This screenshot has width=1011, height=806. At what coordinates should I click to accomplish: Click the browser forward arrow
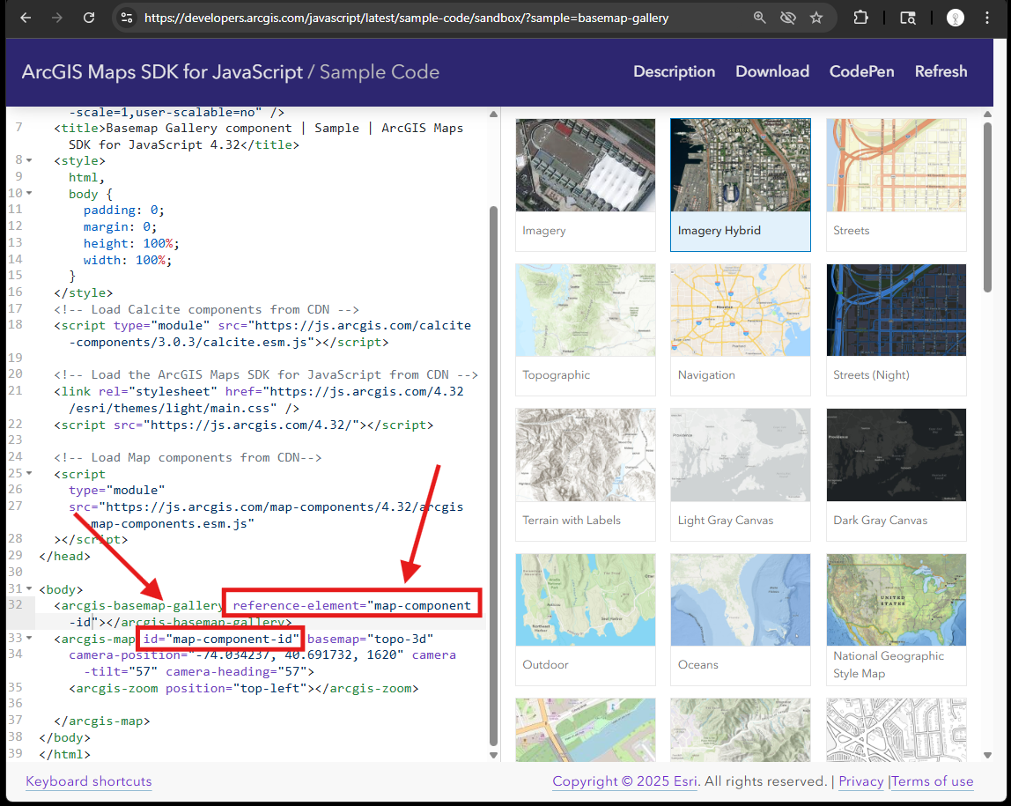57,18
